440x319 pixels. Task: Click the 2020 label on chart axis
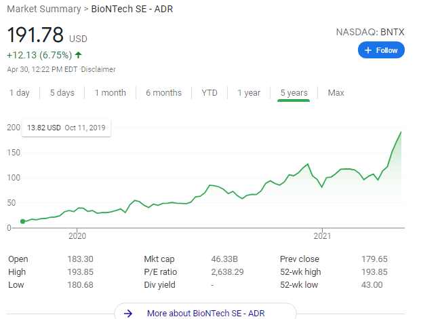coord(77,236)
